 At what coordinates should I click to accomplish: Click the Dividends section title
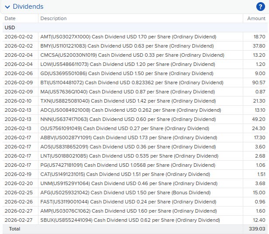point(28,7)
